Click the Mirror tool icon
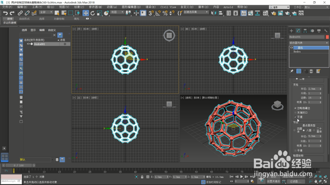Image resolution: width=330 pixels, height=185 pixels. 214,13
